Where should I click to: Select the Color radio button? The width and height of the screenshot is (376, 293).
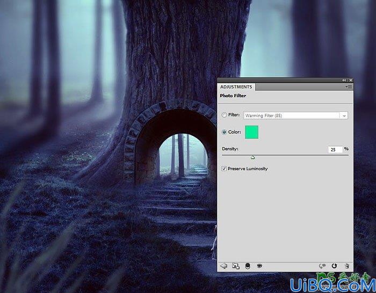(x=224, y=132)
